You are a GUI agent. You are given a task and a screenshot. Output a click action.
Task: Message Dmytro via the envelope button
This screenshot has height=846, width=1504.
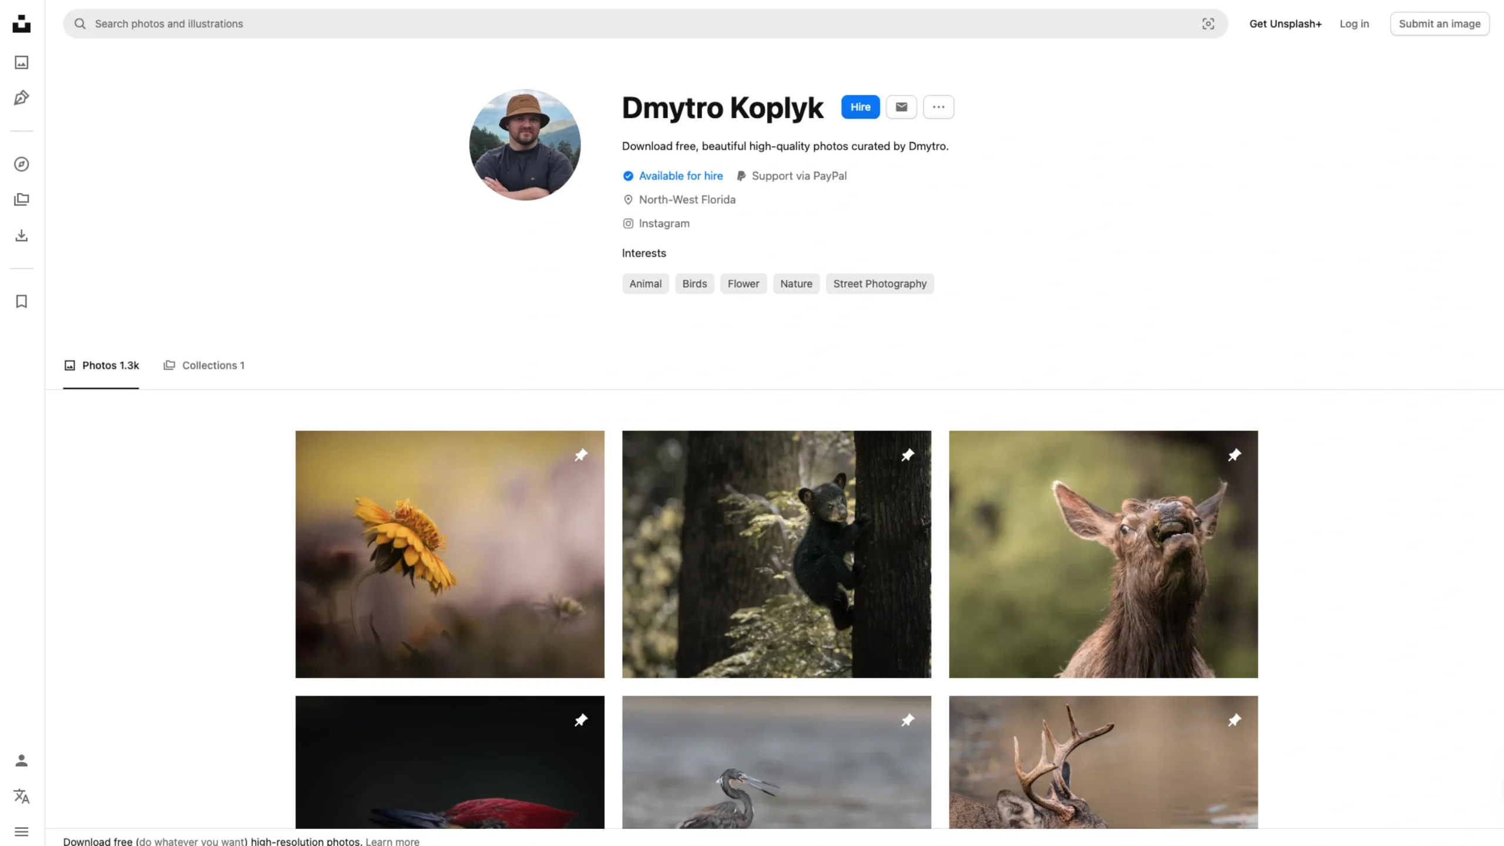click(x=901, y=107)
